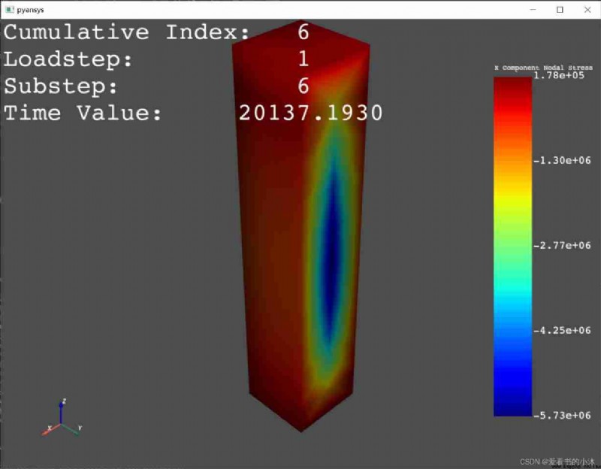601x469 pixels.
Task: Click the scalar bar label -1.30e+06
Action: pyautogui.click(x=562, y=160)
